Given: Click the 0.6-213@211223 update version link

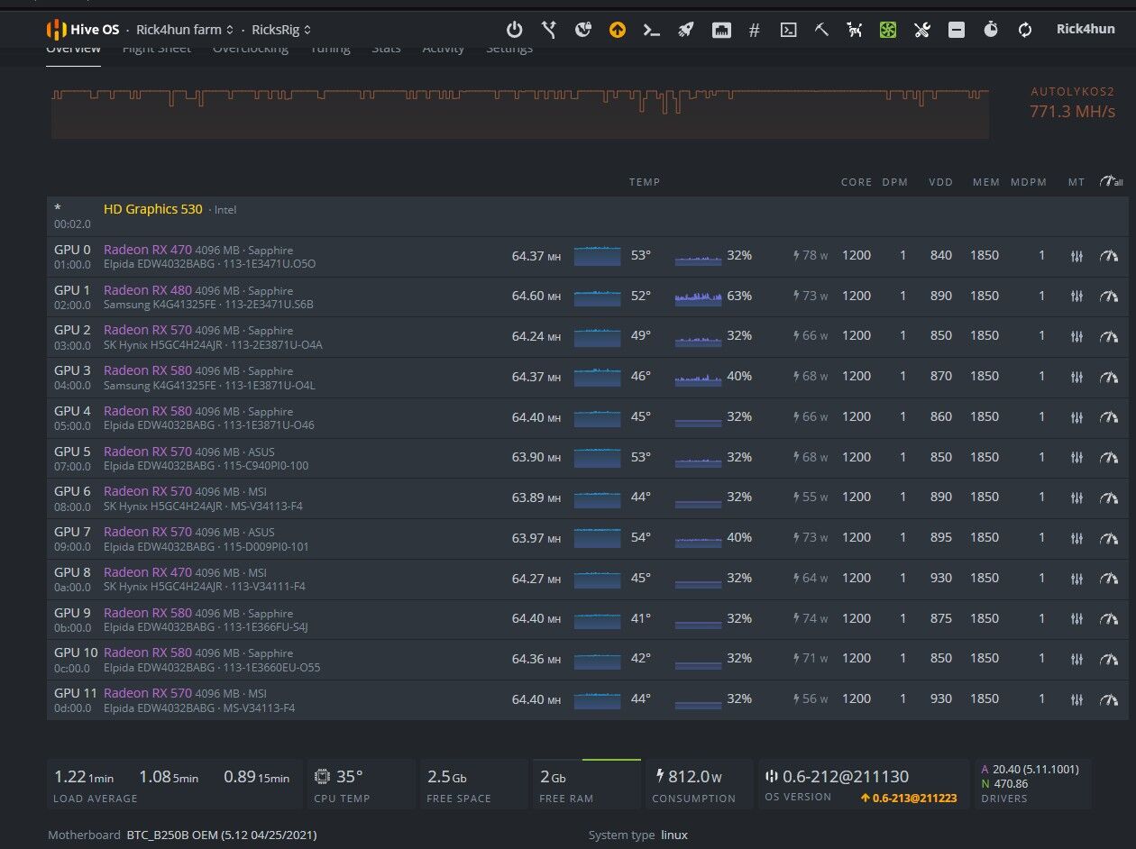Looking at the screenshot, I should pyautogui.click(x=909, y=798).
